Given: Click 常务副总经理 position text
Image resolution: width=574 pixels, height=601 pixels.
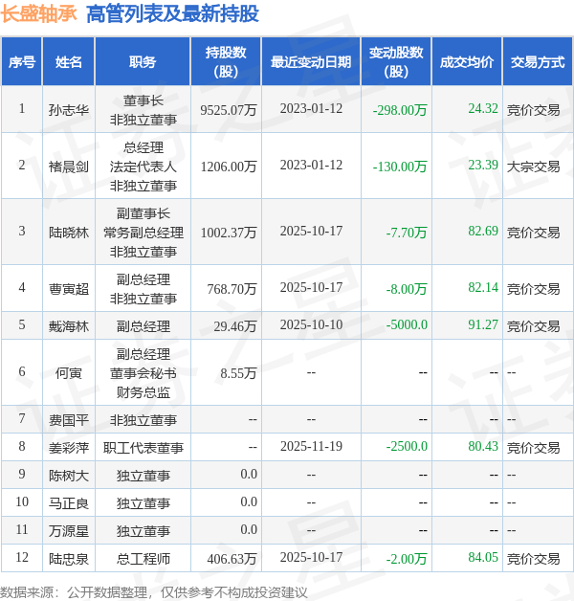Looking at the screenshot, I should (x=143, y=233).
